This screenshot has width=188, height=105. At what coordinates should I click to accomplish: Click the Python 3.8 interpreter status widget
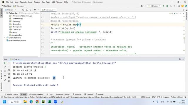point(177,97)
